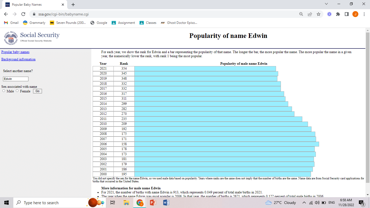The width and height of the screenshot is (370, 208).
Task: Open the volume speaker icon
Action: 317,203
